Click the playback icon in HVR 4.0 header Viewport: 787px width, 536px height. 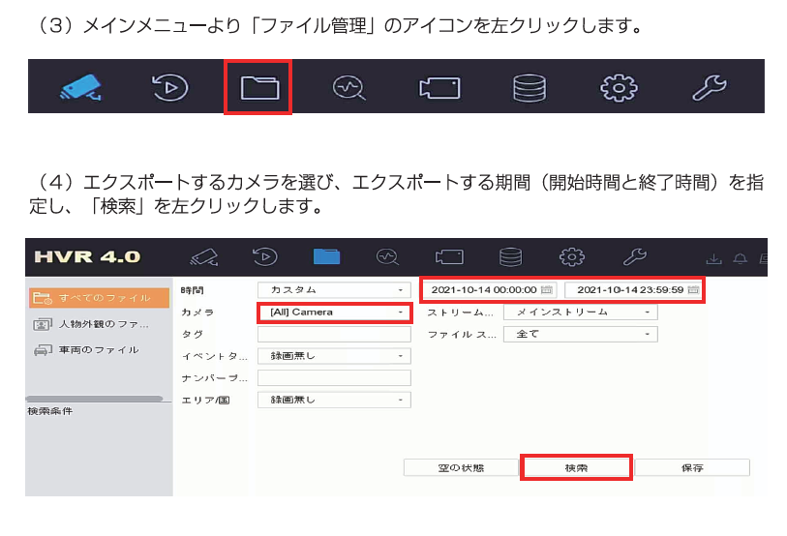tap(264, 256)
